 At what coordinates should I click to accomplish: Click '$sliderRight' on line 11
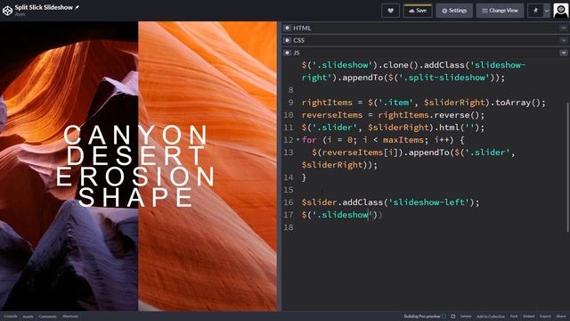click(398, 128)
